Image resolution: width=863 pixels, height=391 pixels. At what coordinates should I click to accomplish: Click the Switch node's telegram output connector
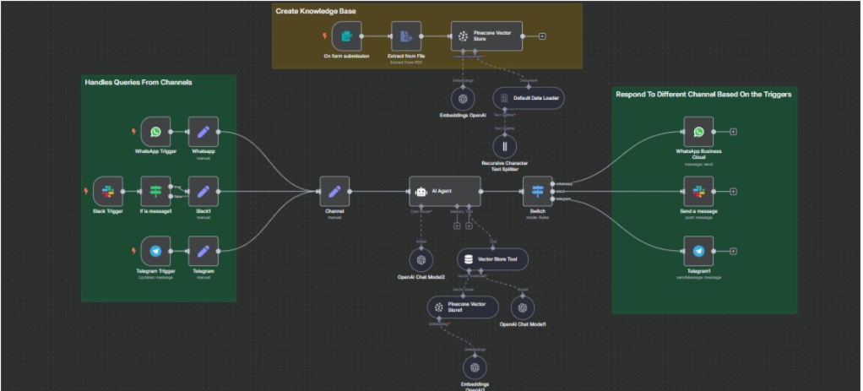(552, 198)
